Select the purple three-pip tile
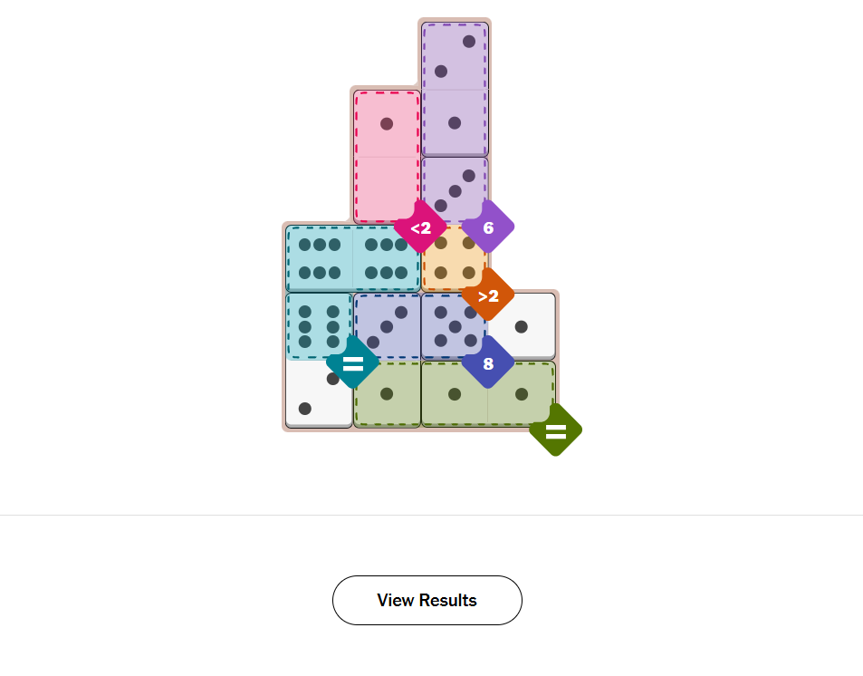This screenshot has height=676, width=863. pos(455,189)
